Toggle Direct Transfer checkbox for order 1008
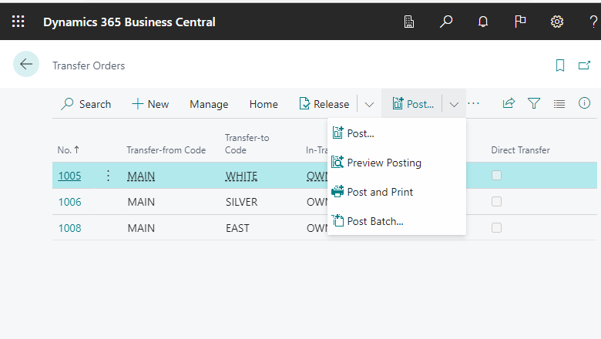 coord(497,228)
